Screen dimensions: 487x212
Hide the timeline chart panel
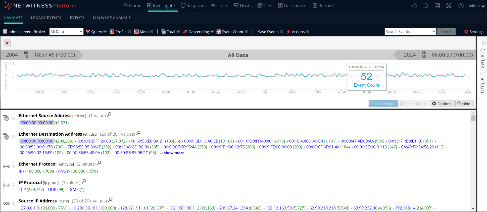pos(464,104)
